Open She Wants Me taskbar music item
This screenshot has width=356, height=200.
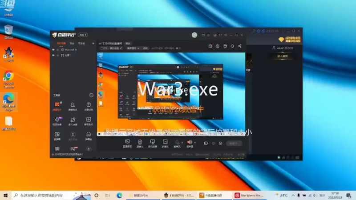pos(249,195)
